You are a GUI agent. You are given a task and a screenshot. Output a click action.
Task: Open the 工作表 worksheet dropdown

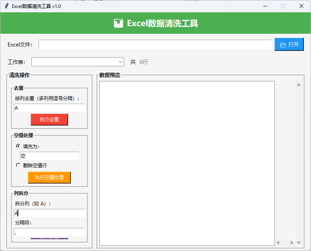click(x=78, y=62)
